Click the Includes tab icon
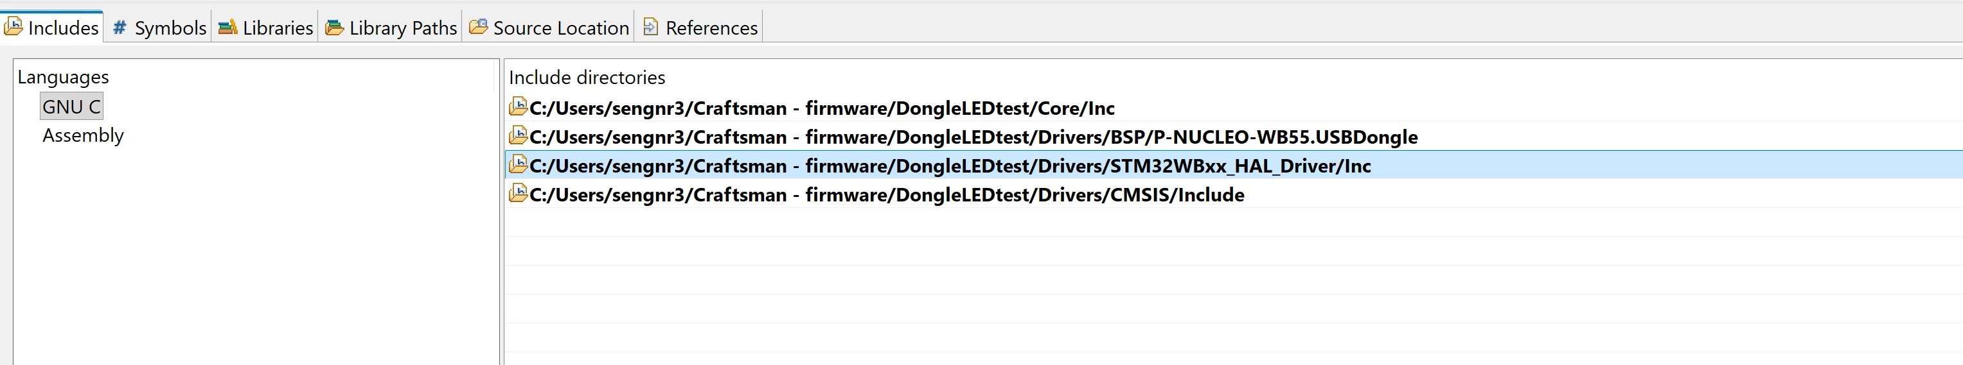1963x365 pixels. (13, 26)
